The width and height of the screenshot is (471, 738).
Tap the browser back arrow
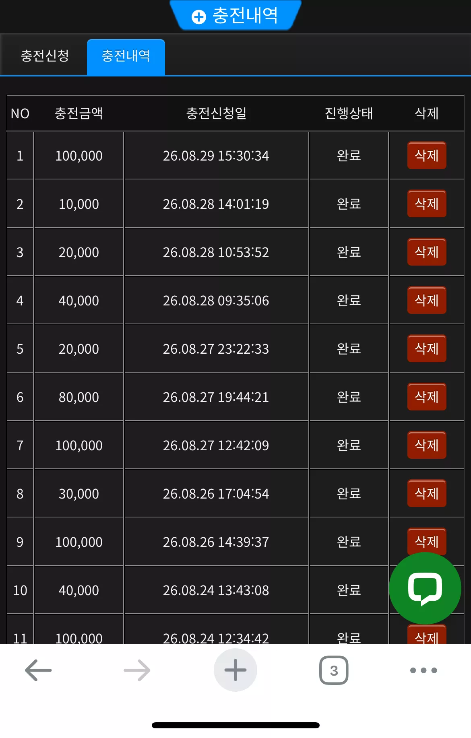38,670
